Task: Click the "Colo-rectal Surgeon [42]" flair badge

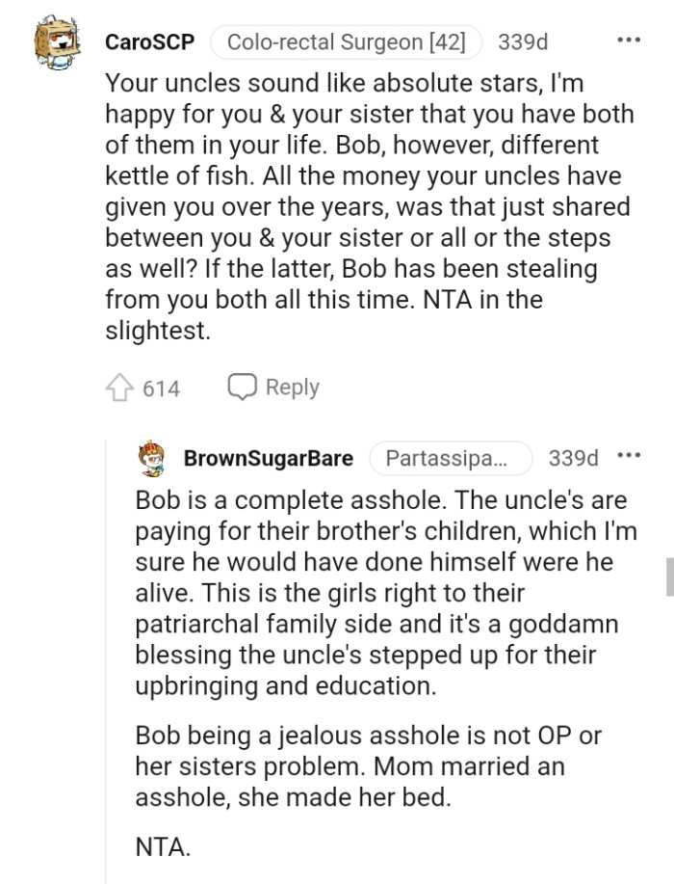Action: [x=345, y=41]
